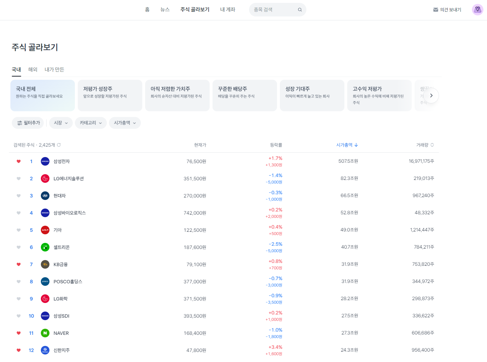This screenshot has height=362, width=487.
Task: Open the 시장 filter dropdown
Action: (61, 123)
